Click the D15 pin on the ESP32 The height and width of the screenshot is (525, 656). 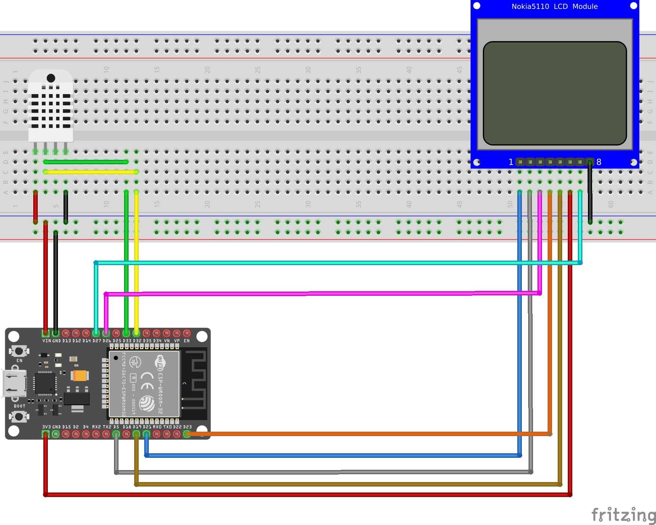(66, 434)
